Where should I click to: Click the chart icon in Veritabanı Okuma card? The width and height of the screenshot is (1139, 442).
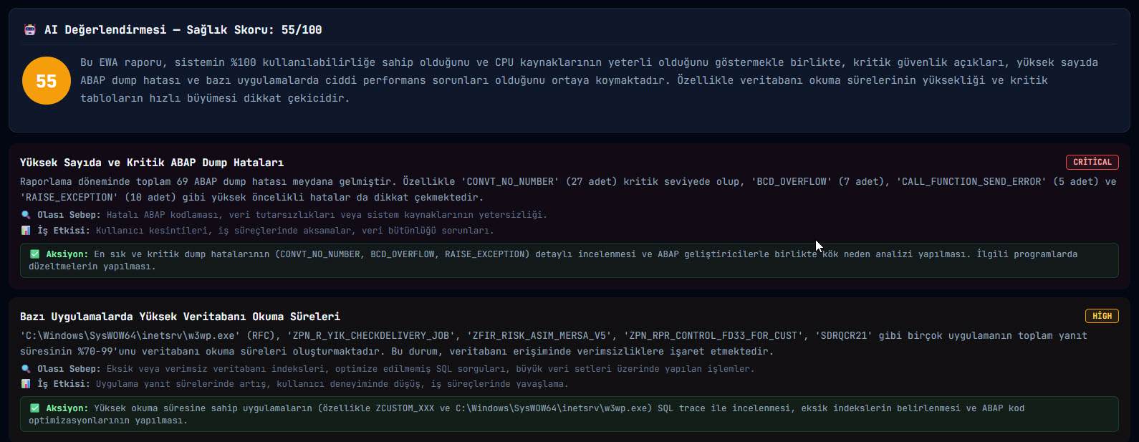point(26,384)
